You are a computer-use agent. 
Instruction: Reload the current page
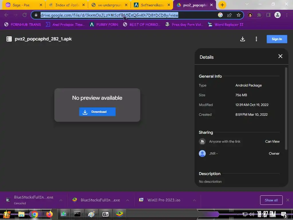(x=25, y=15)
